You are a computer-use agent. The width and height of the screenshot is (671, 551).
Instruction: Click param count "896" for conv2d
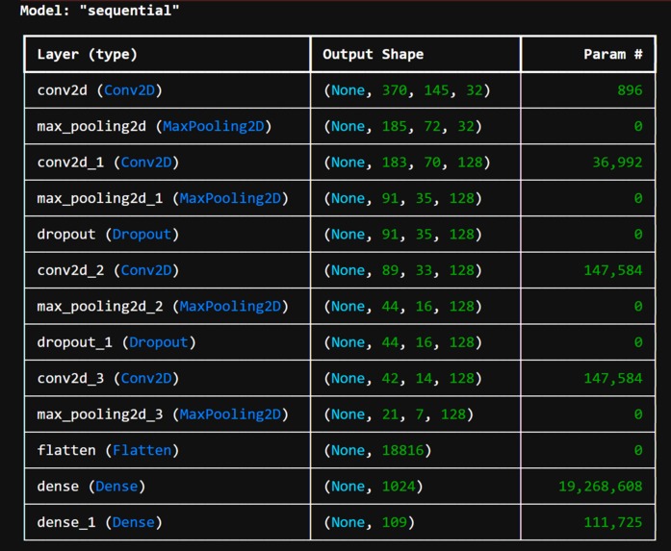pyautogui.click(x=630, y=90)
